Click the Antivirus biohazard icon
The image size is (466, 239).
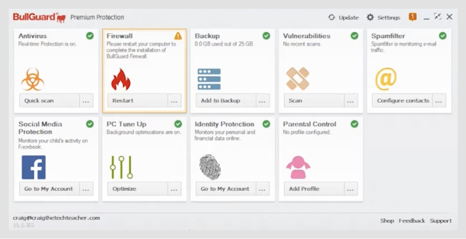pyautogui.click(x=32, y=79)
